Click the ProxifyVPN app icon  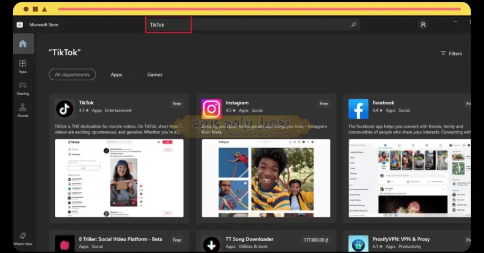358,244
